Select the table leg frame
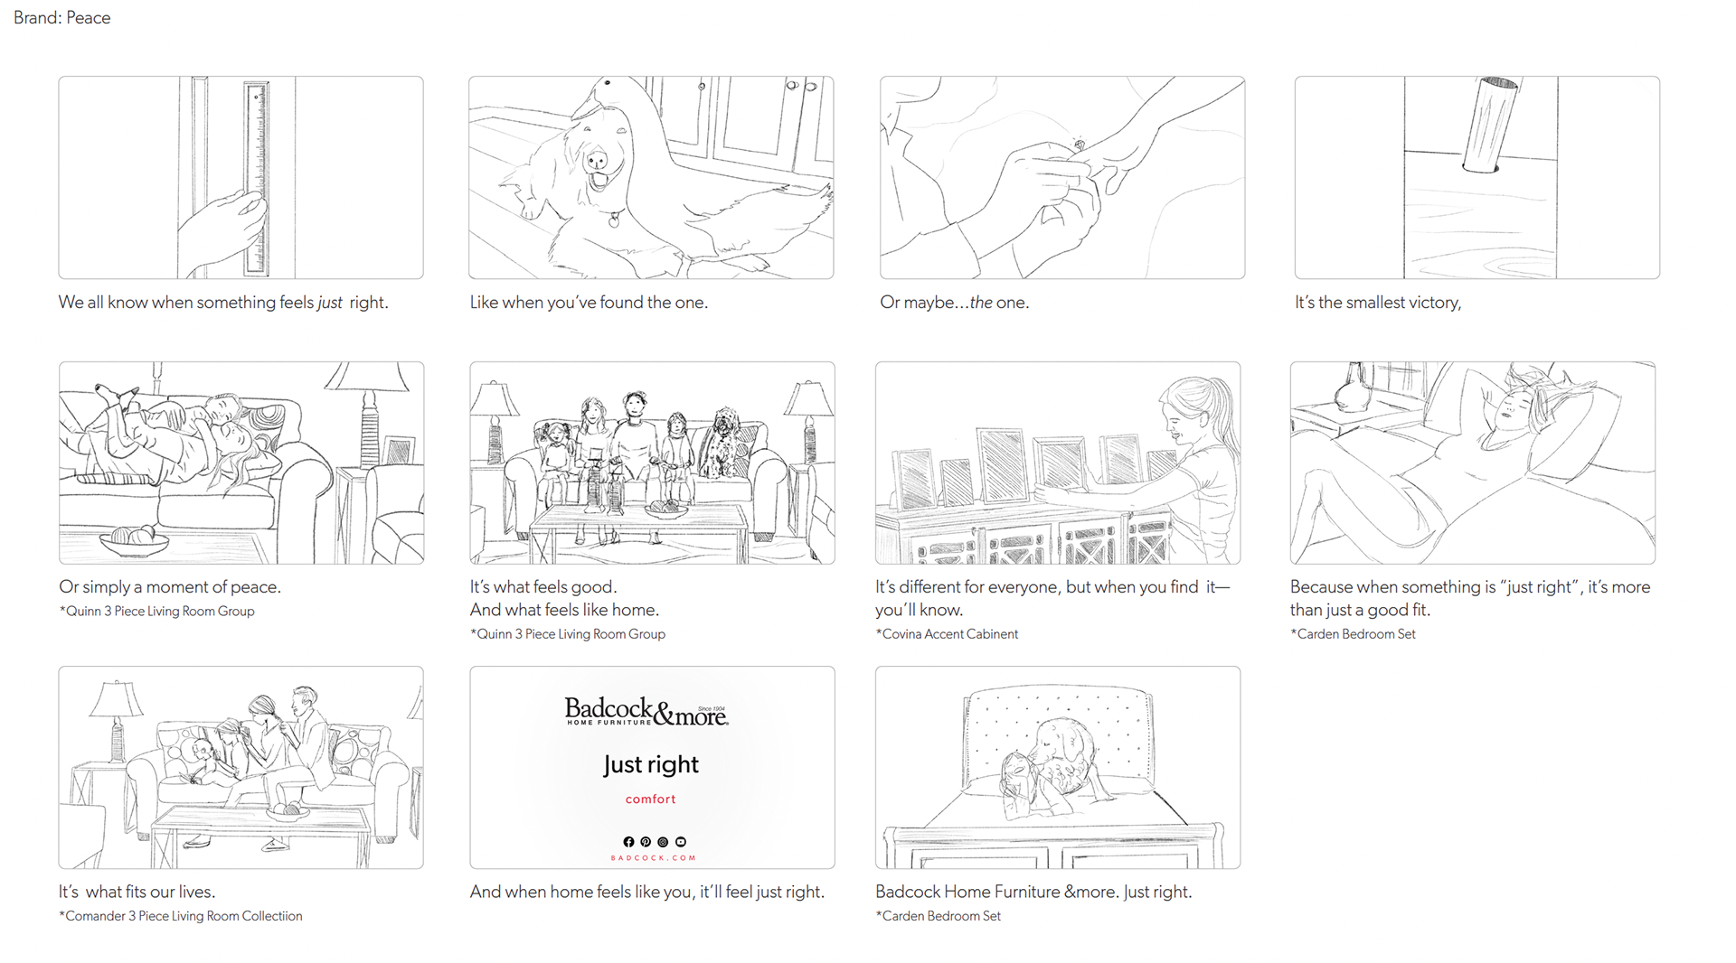 click(x=1477, y=177)
